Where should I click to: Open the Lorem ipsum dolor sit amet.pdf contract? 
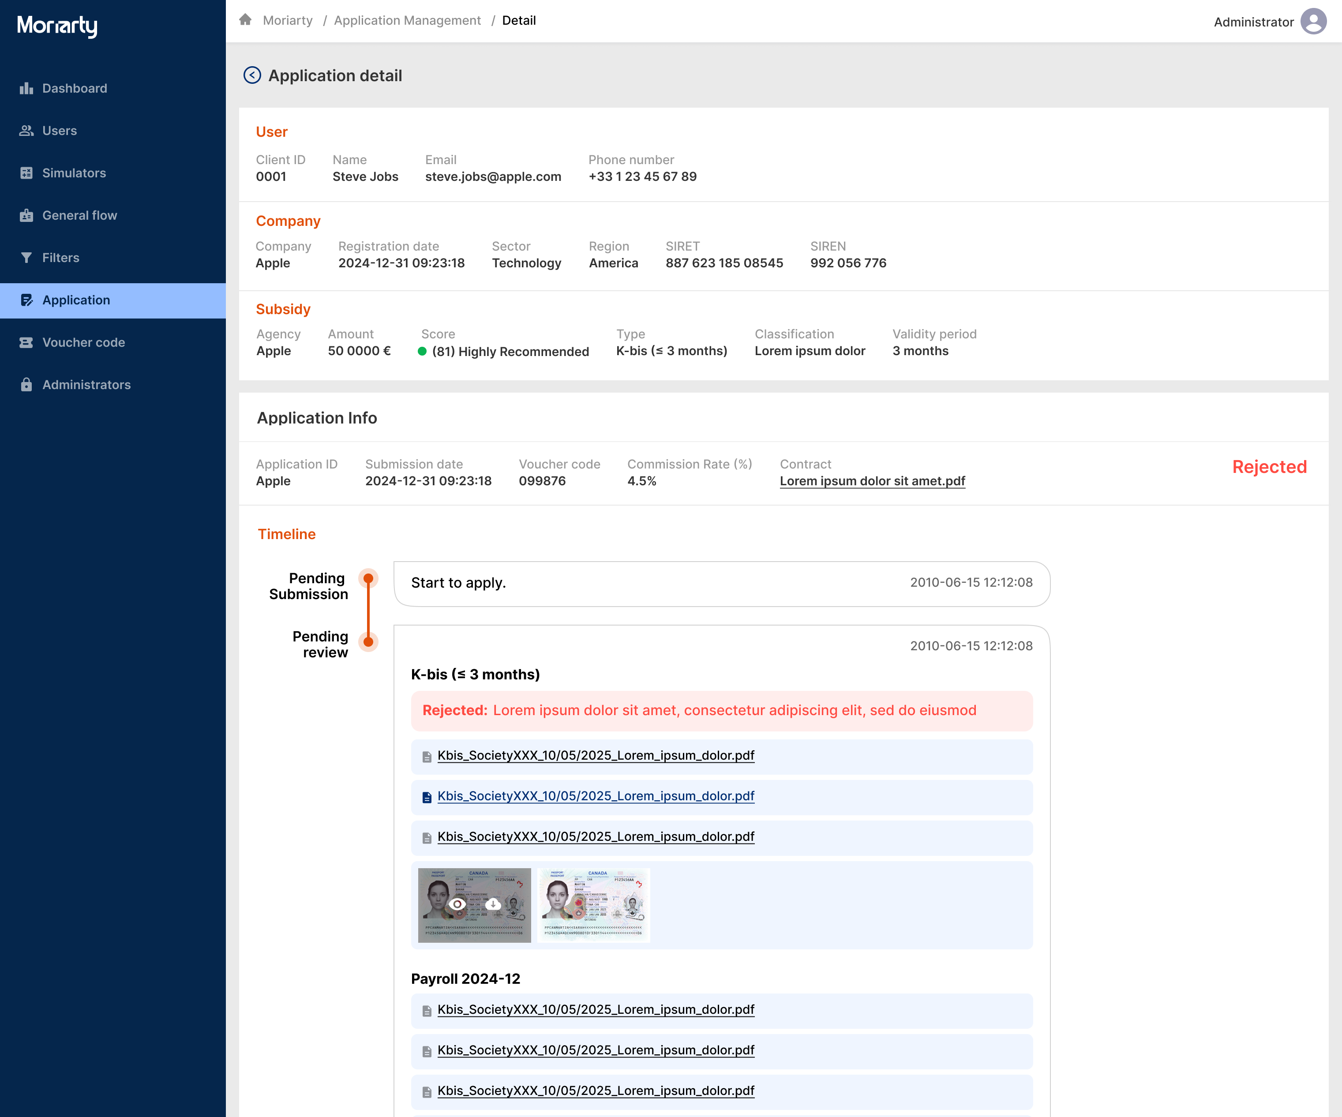[872, 481]
